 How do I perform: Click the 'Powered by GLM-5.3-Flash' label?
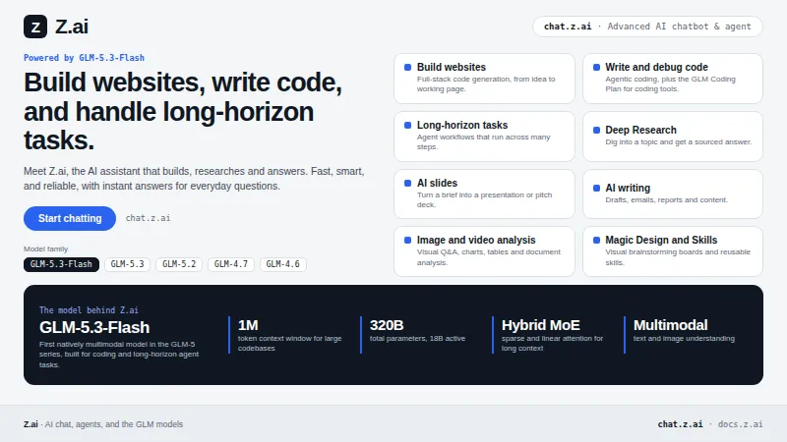tap(84, 58)
